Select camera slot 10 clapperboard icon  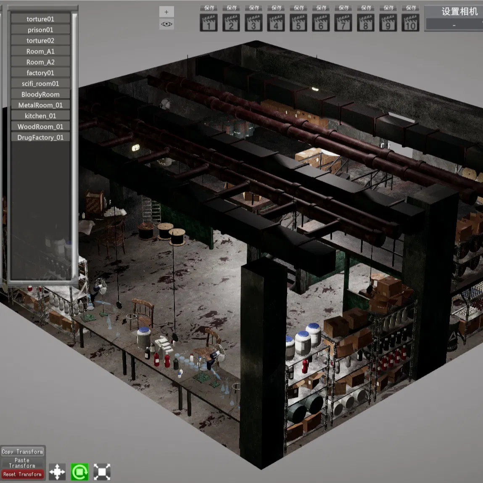tap(410, 22)
